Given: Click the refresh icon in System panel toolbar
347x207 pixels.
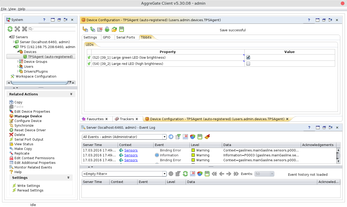Looking at the screenshot, I should 10,29.
